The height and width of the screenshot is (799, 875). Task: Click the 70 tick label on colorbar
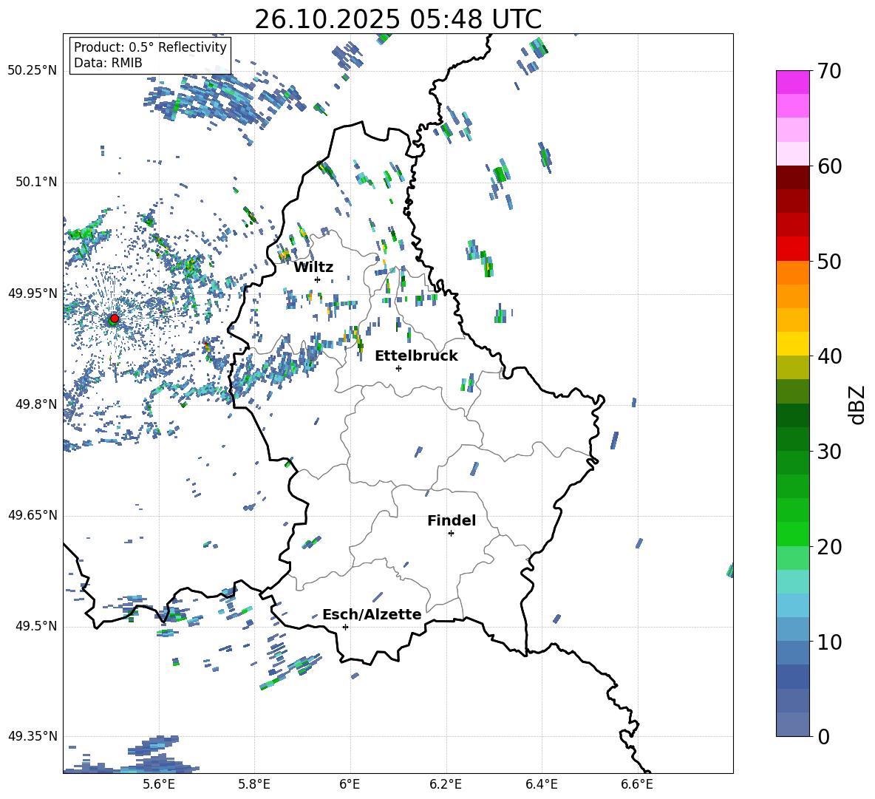[x=830, y=72]
